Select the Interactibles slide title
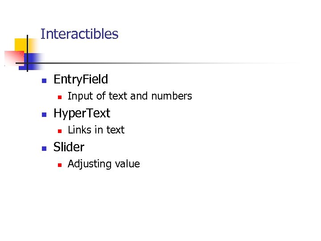Viewport: 321px width, 241px height. coord(79,34)
